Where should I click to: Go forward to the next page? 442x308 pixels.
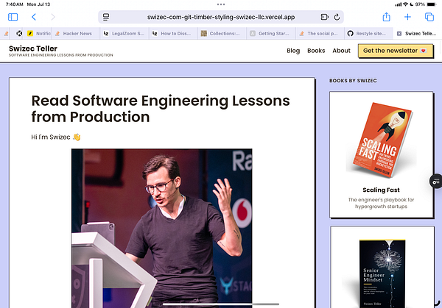(x=53, y=17)
